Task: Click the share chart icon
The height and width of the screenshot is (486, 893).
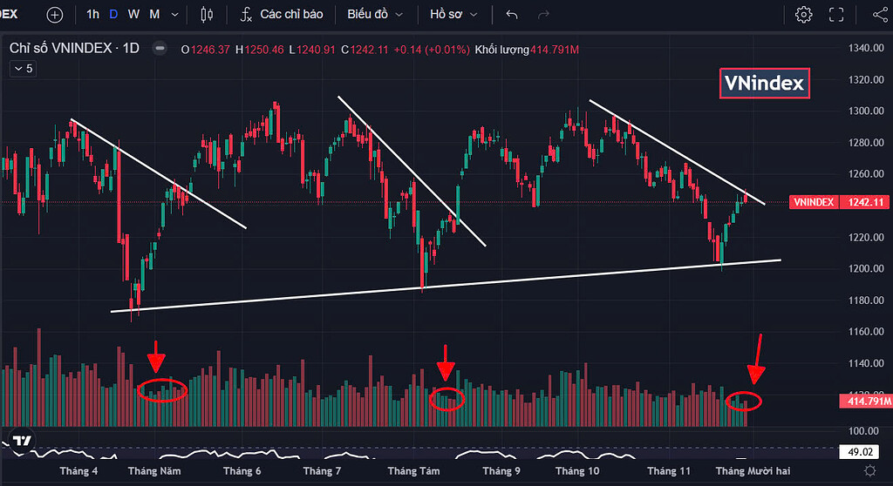Action: point(879,15)
